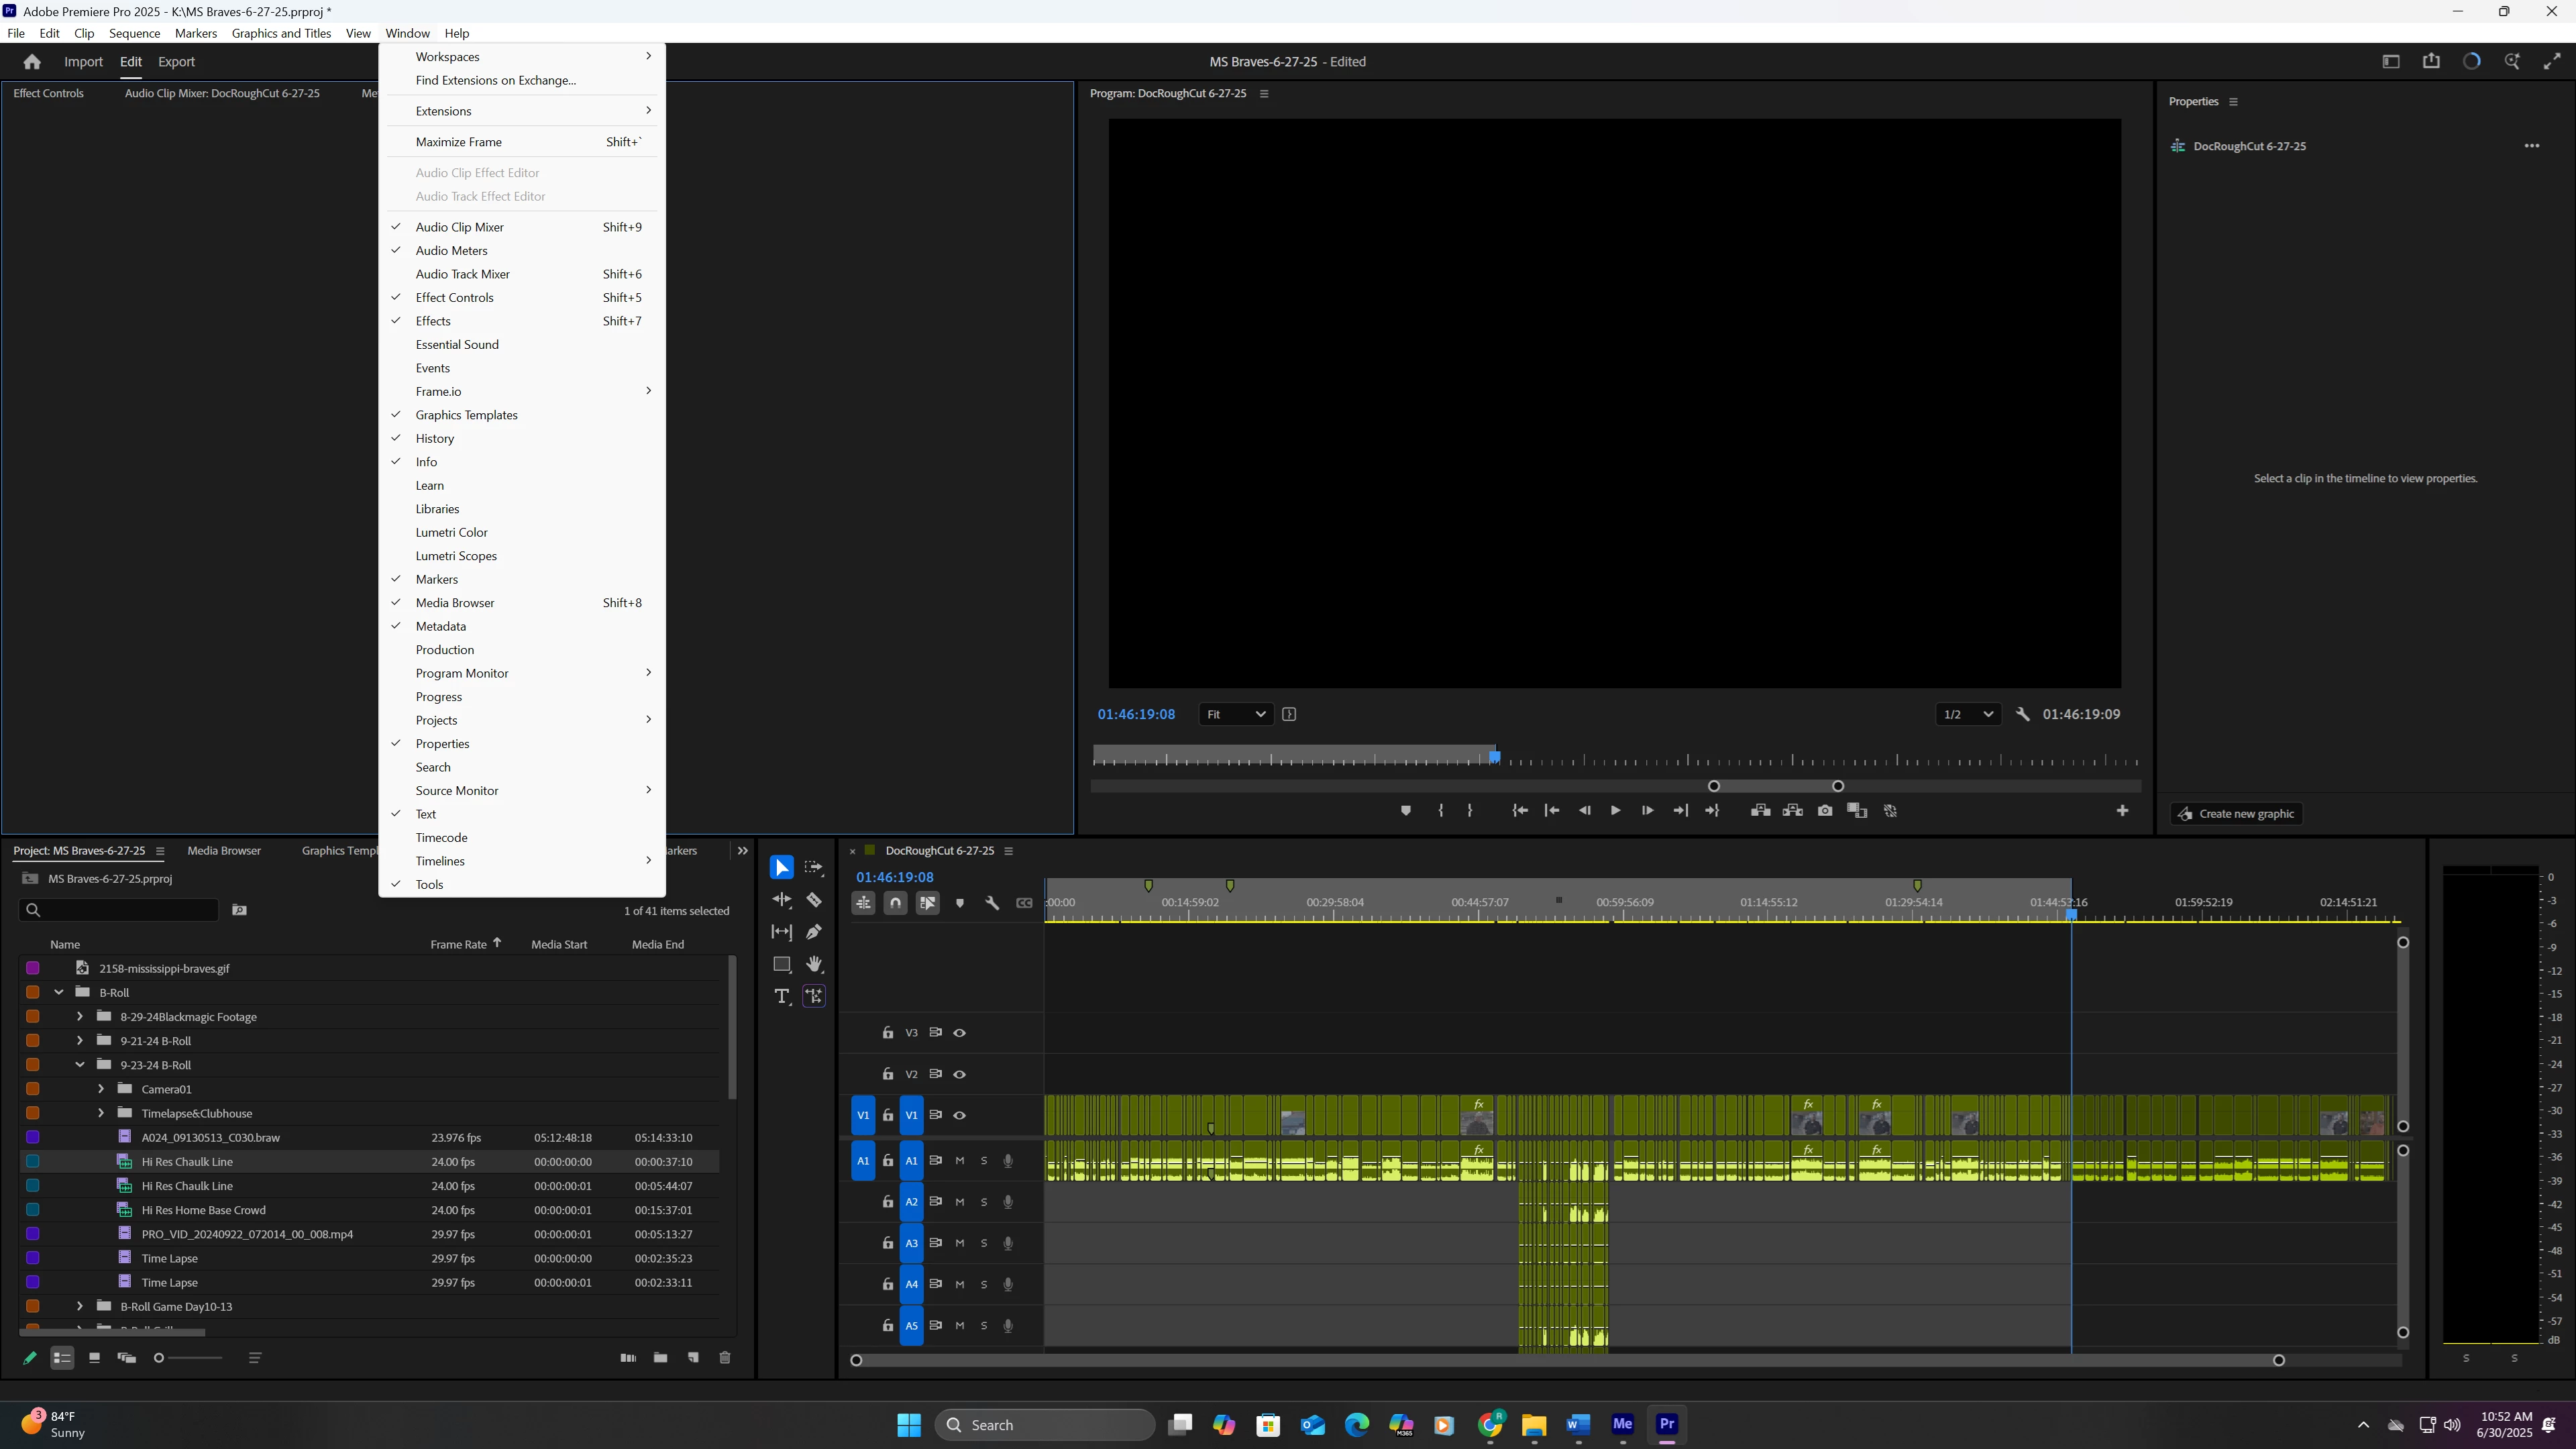The image size is (2576, 1449).
Task: Select the Type tool
Action: coord(781,996)
